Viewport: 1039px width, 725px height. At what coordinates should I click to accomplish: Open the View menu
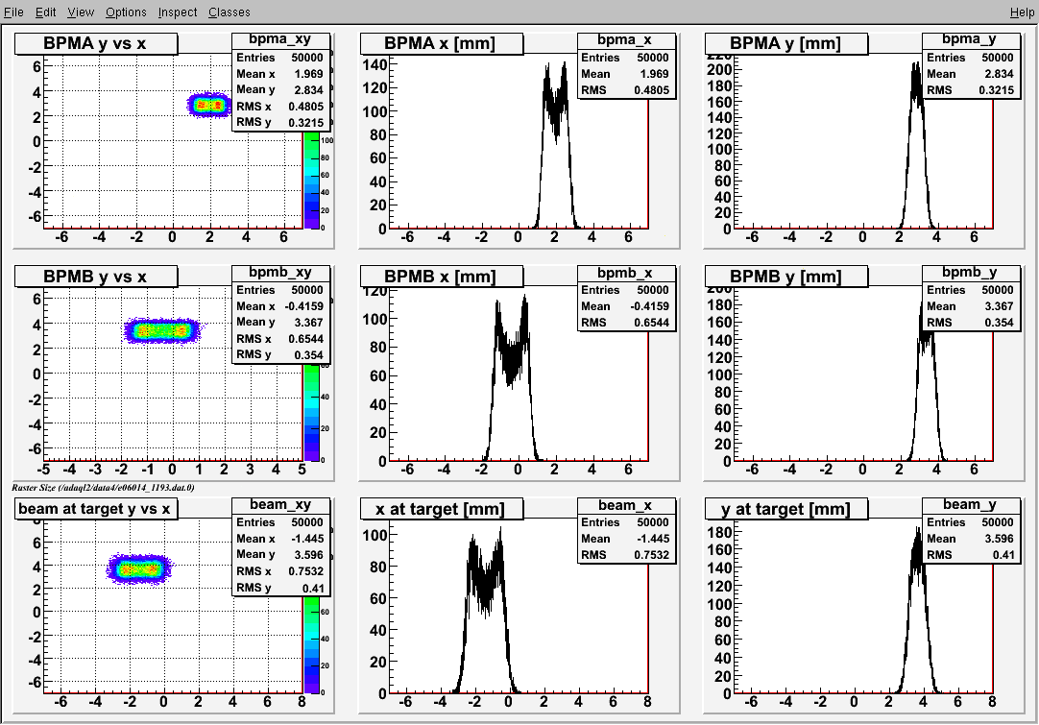[80, 12]
